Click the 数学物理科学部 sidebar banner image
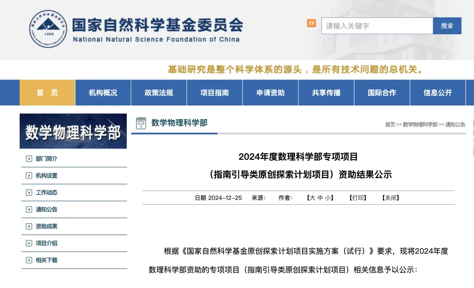 tap(73, 131)
